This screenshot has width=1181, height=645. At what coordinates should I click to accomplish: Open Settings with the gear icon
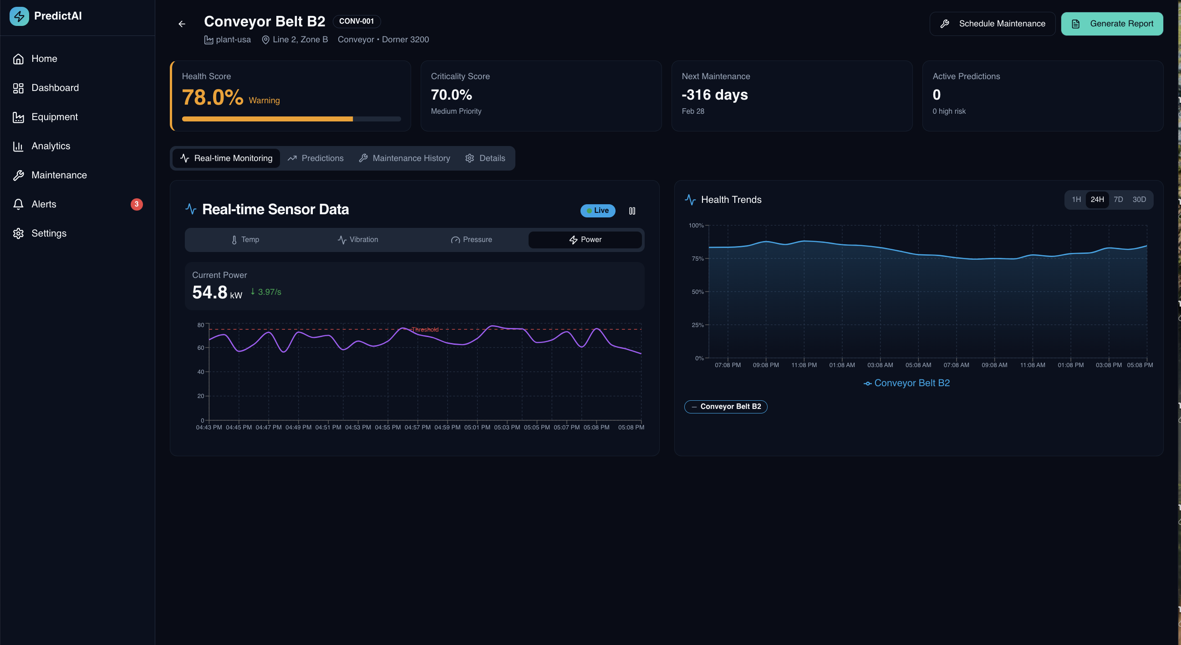coord(49,233)
